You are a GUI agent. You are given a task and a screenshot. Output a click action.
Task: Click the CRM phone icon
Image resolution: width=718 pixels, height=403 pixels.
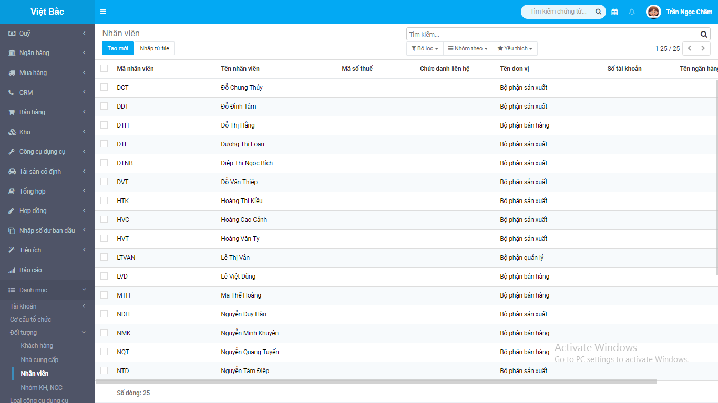12,93
